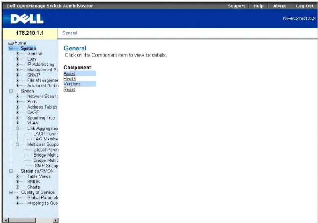
Task: Select Spanning Tree in the tree
Action: click(x=41, y=118)
